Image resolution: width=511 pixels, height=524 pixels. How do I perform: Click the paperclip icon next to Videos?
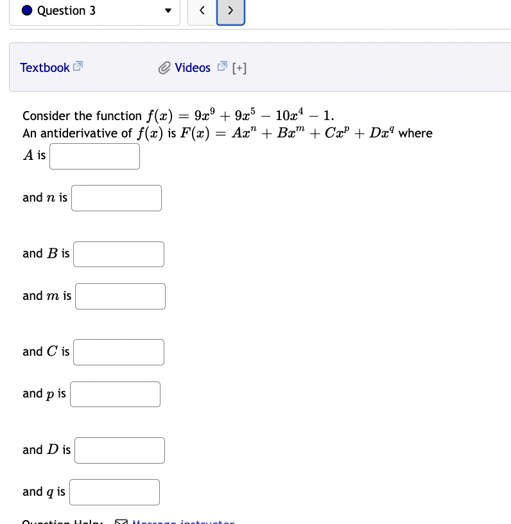(164, 67)
